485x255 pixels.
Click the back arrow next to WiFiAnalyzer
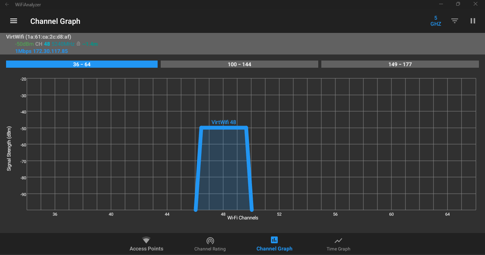click(x=6, y=4)
